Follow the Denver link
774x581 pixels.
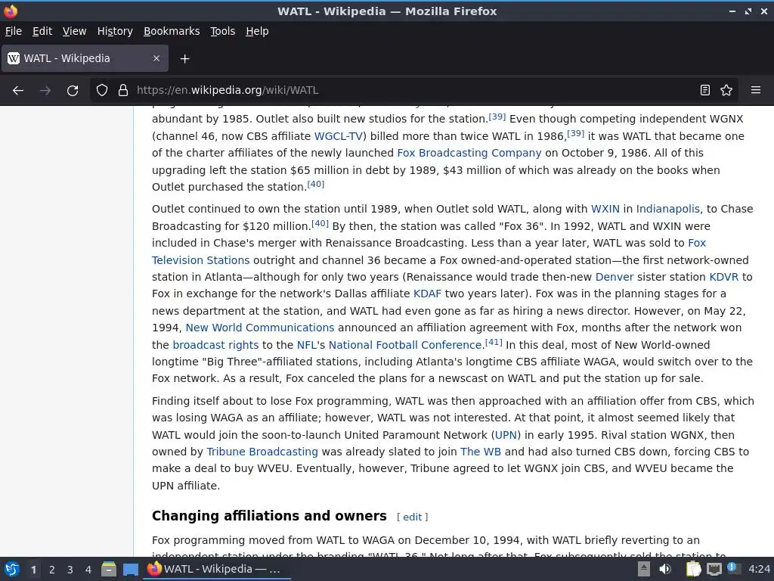point(614,277)
